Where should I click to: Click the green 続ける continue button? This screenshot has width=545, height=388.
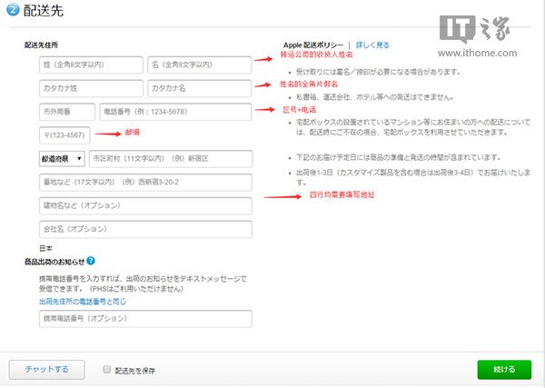point(504,370)
